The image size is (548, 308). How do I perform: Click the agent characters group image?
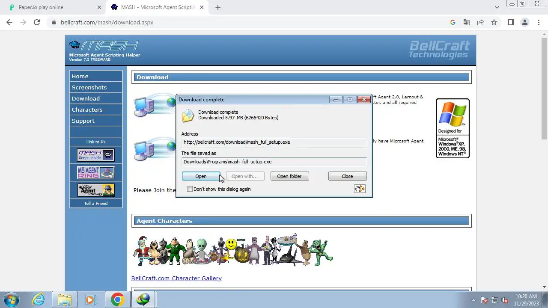point(233,250)
